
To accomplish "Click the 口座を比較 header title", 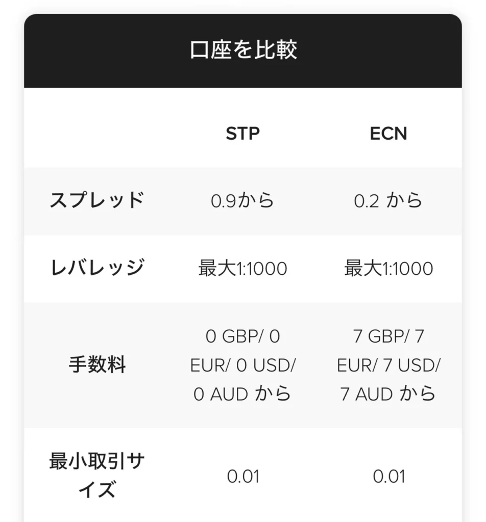I will click(x=243, y=50).
